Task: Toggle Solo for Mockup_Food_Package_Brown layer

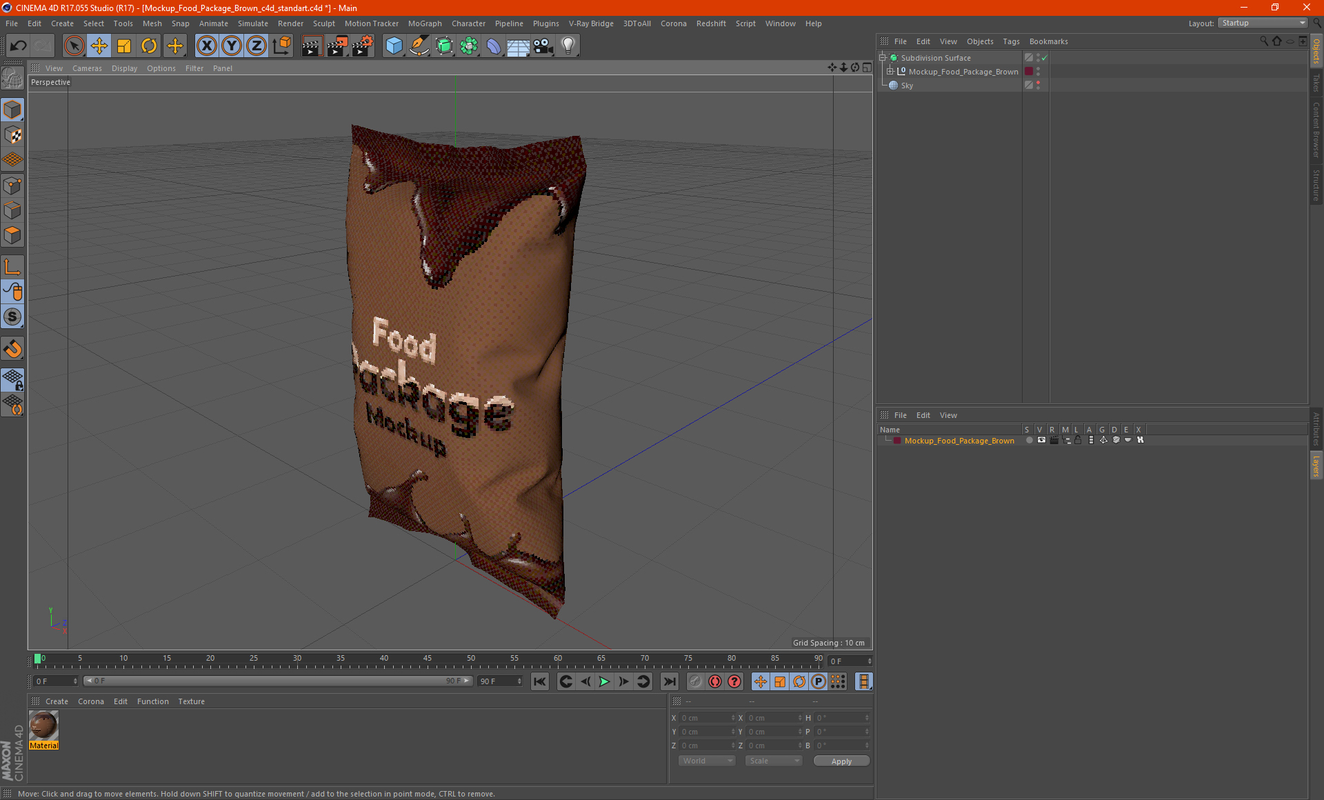Action: point(1029,441)
